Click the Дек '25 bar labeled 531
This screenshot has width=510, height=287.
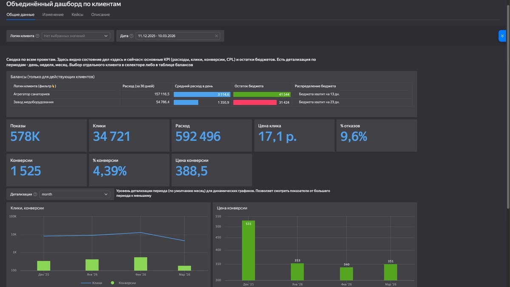(x=249, y=250)
